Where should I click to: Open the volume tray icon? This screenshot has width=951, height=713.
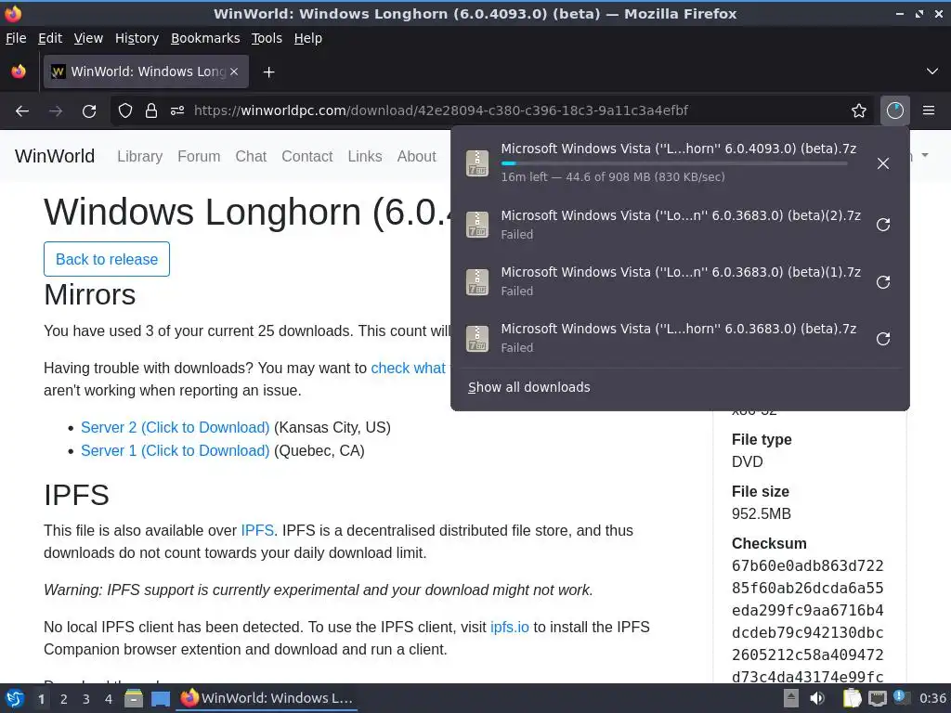click(x=817, y=698)
